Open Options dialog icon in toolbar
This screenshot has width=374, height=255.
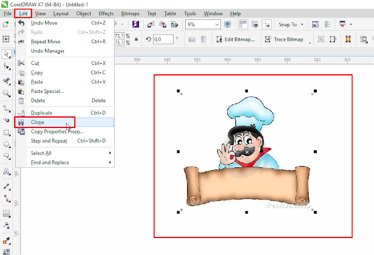click(327, 24)
